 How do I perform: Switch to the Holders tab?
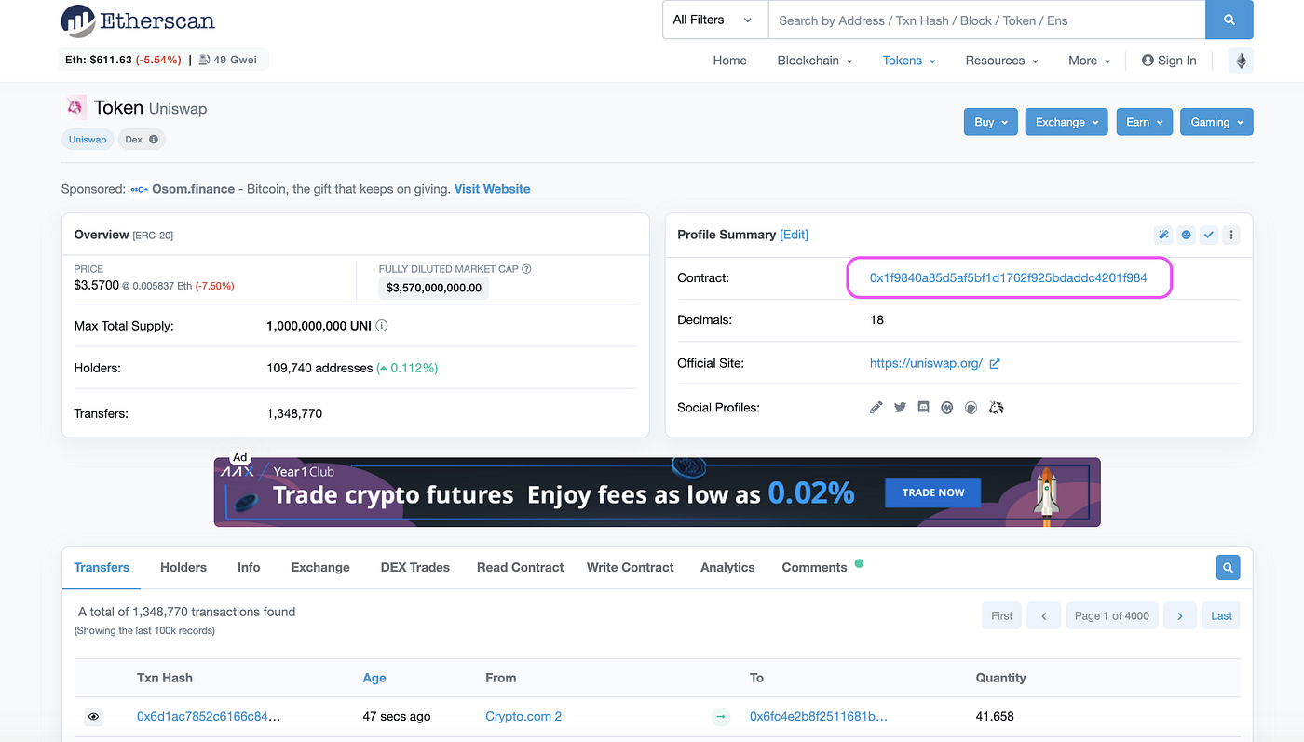pos(183,567)
